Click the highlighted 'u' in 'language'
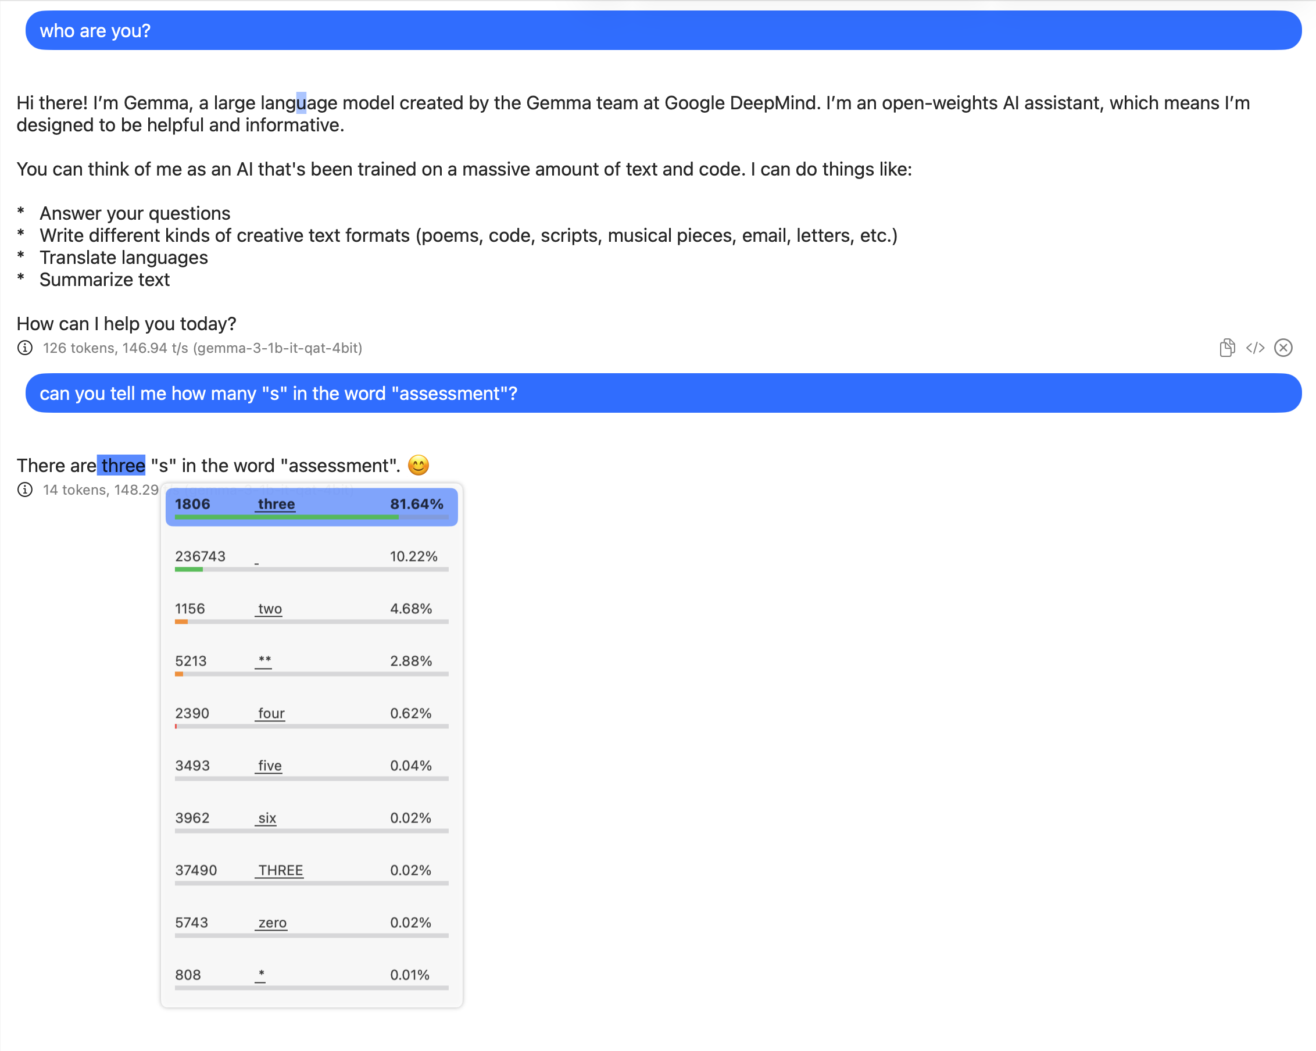Screen dimensions: 1316x1051 click(x=301, y=103)
